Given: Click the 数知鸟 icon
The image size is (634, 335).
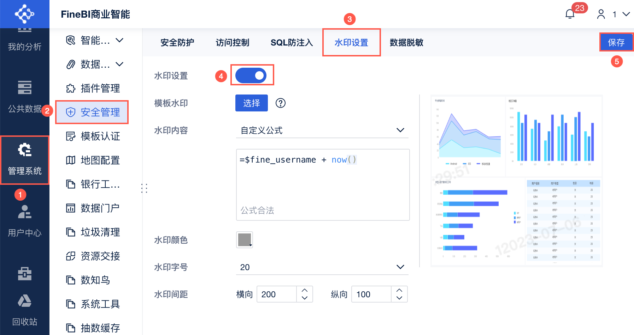Looking at the screenshot, I should coord(71,280).
